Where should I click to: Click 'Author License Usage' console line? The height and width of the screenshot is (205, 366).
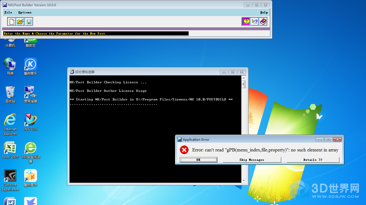tap(108, 91)
